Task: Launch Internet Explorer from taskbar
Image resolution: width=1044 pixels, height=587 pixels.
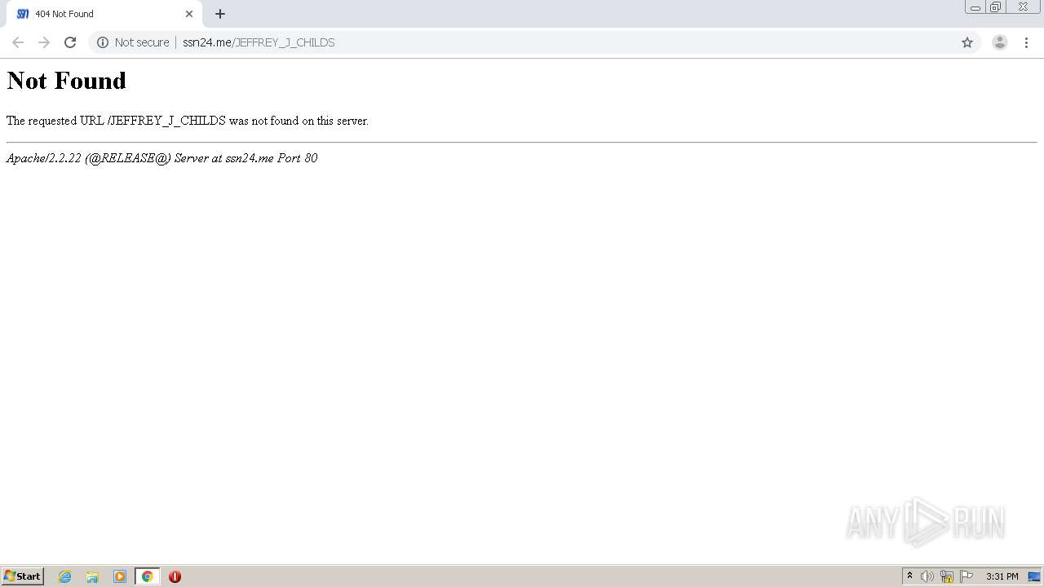Action: (x=65, y=576)
